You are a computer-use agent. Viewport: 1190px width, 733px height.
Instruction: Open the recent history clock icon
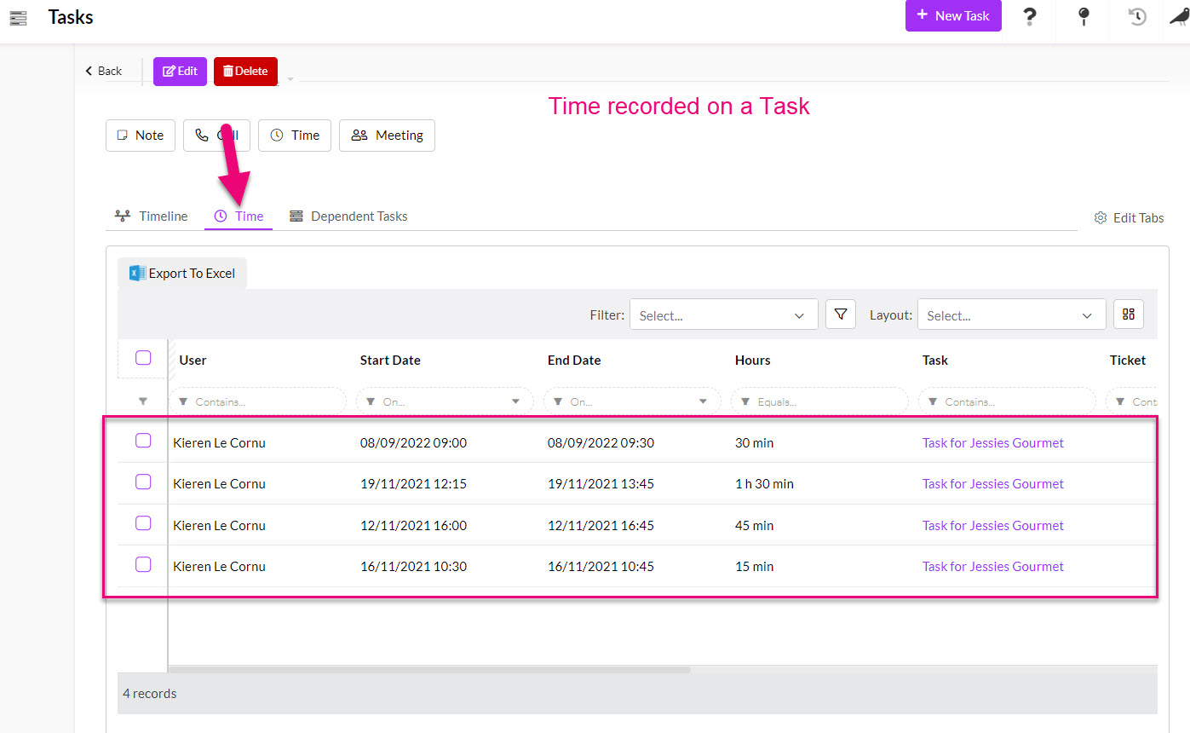coord(1137,17)
